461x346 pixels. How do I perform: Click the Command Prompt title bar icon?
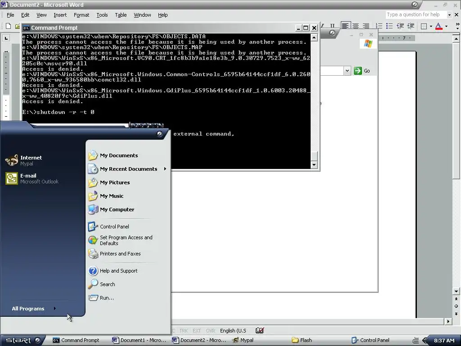coord(26,28)
